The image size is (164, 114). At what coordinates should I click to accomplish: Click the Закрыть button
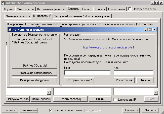coord(150,110)
